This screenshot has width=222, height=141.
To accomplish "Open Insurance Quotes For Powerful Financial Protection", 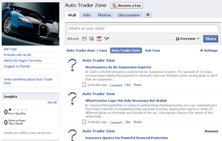I will click(x=127, y=138).
